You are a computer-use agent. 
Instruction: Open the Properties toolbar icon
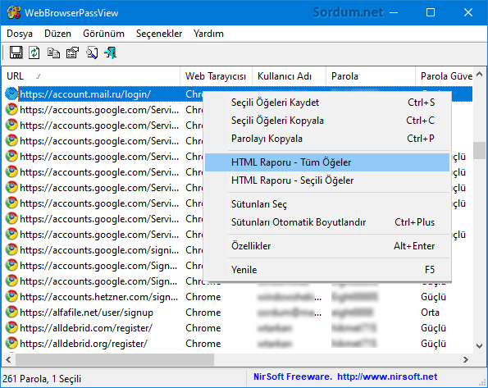click(72, 52)
